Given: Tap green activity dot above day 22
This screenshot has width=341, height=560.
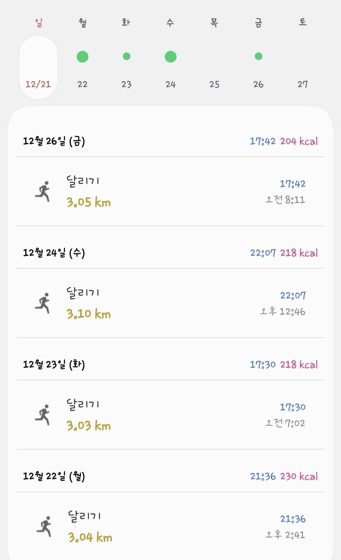Looking at the screenshot, I should 82,57.
